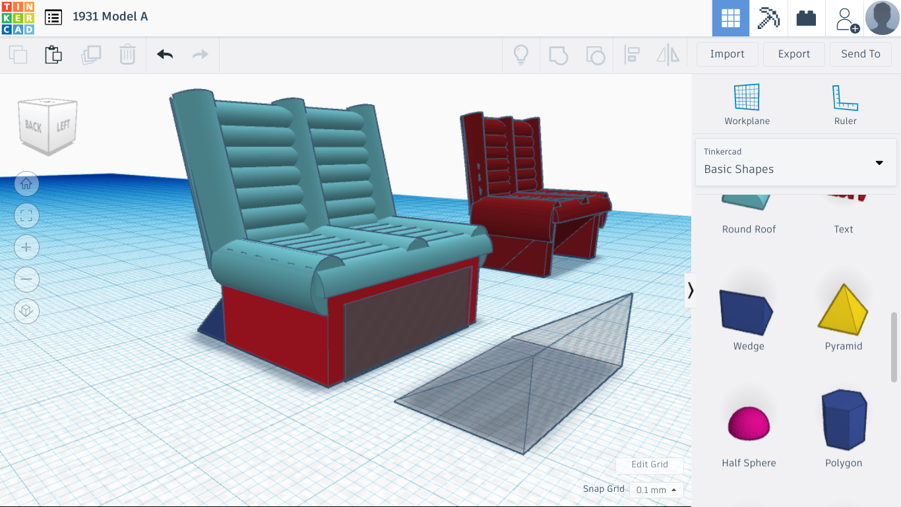Select the Ruler tool
The width and height of the screenshot is (901, 507).
click(x=845, y=104)
